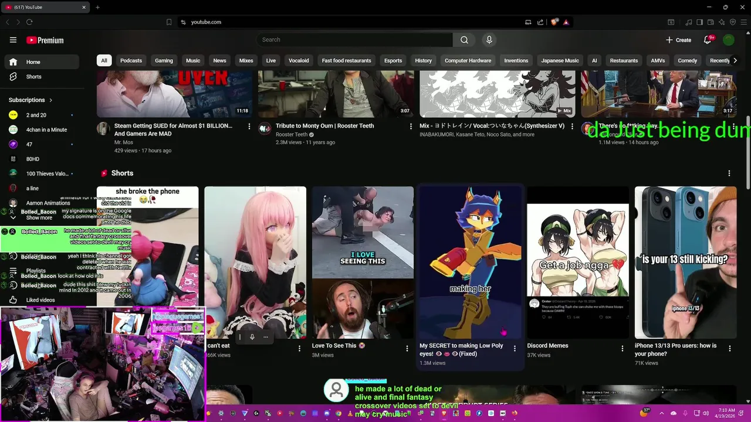Screen dimensions: 751x422
Task: Show hidden system tray icons chevron
Action: click(x=661, y=413)
